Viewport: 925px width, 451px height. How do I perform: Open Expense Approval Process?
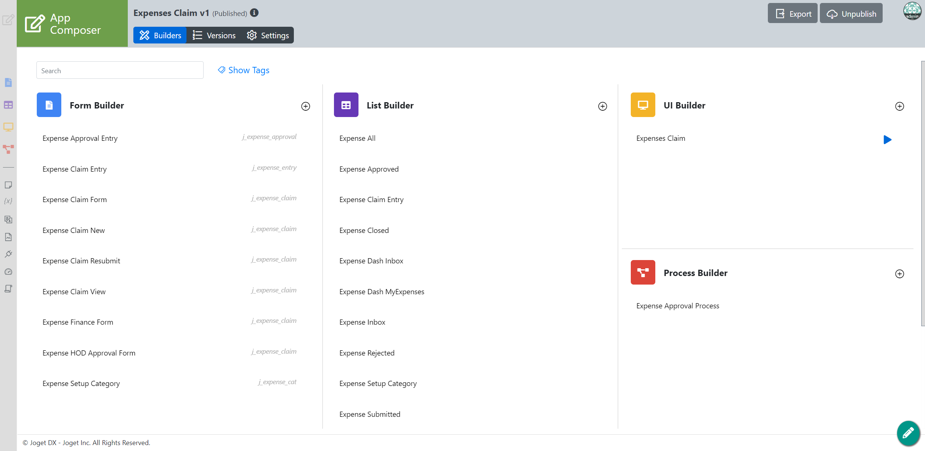(678, 306)
